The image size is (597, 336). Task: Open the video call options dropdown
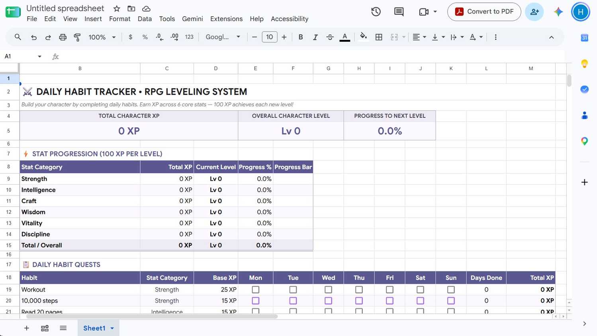435,12
